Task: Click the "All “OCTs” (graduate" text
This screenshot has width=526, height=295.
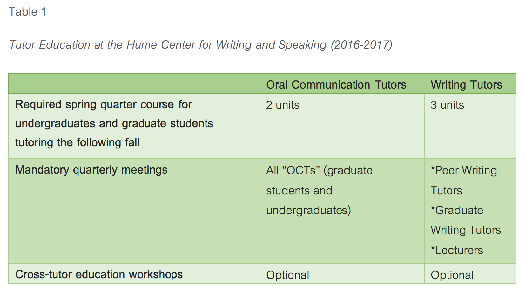Action: pos(319,170)
